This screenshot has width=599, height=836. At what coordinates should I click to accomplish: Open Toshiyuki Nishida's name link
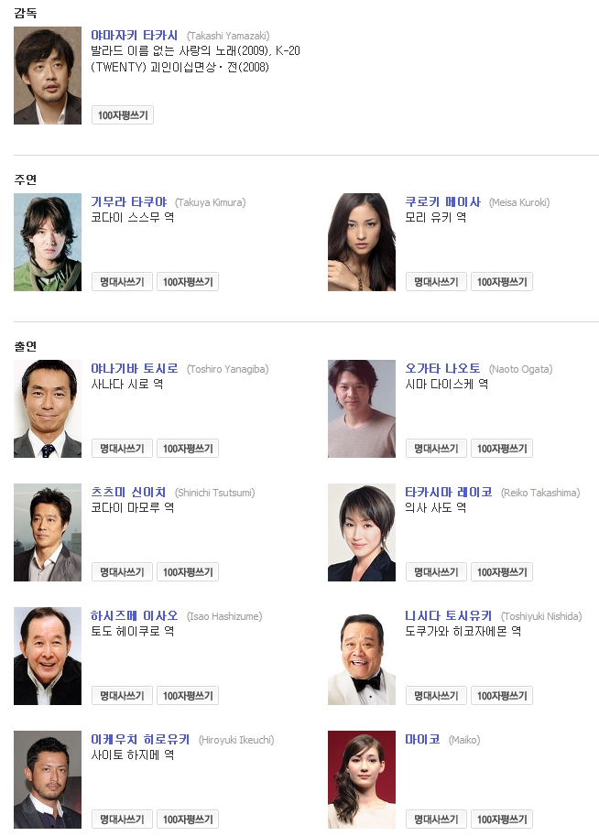tap(449, 616)
